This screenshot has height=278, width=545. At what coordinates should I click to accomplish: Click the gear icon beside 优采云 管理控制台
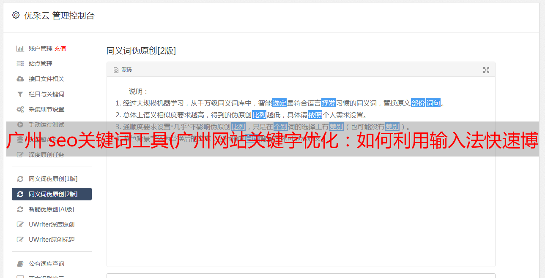[x=16, y=15]
